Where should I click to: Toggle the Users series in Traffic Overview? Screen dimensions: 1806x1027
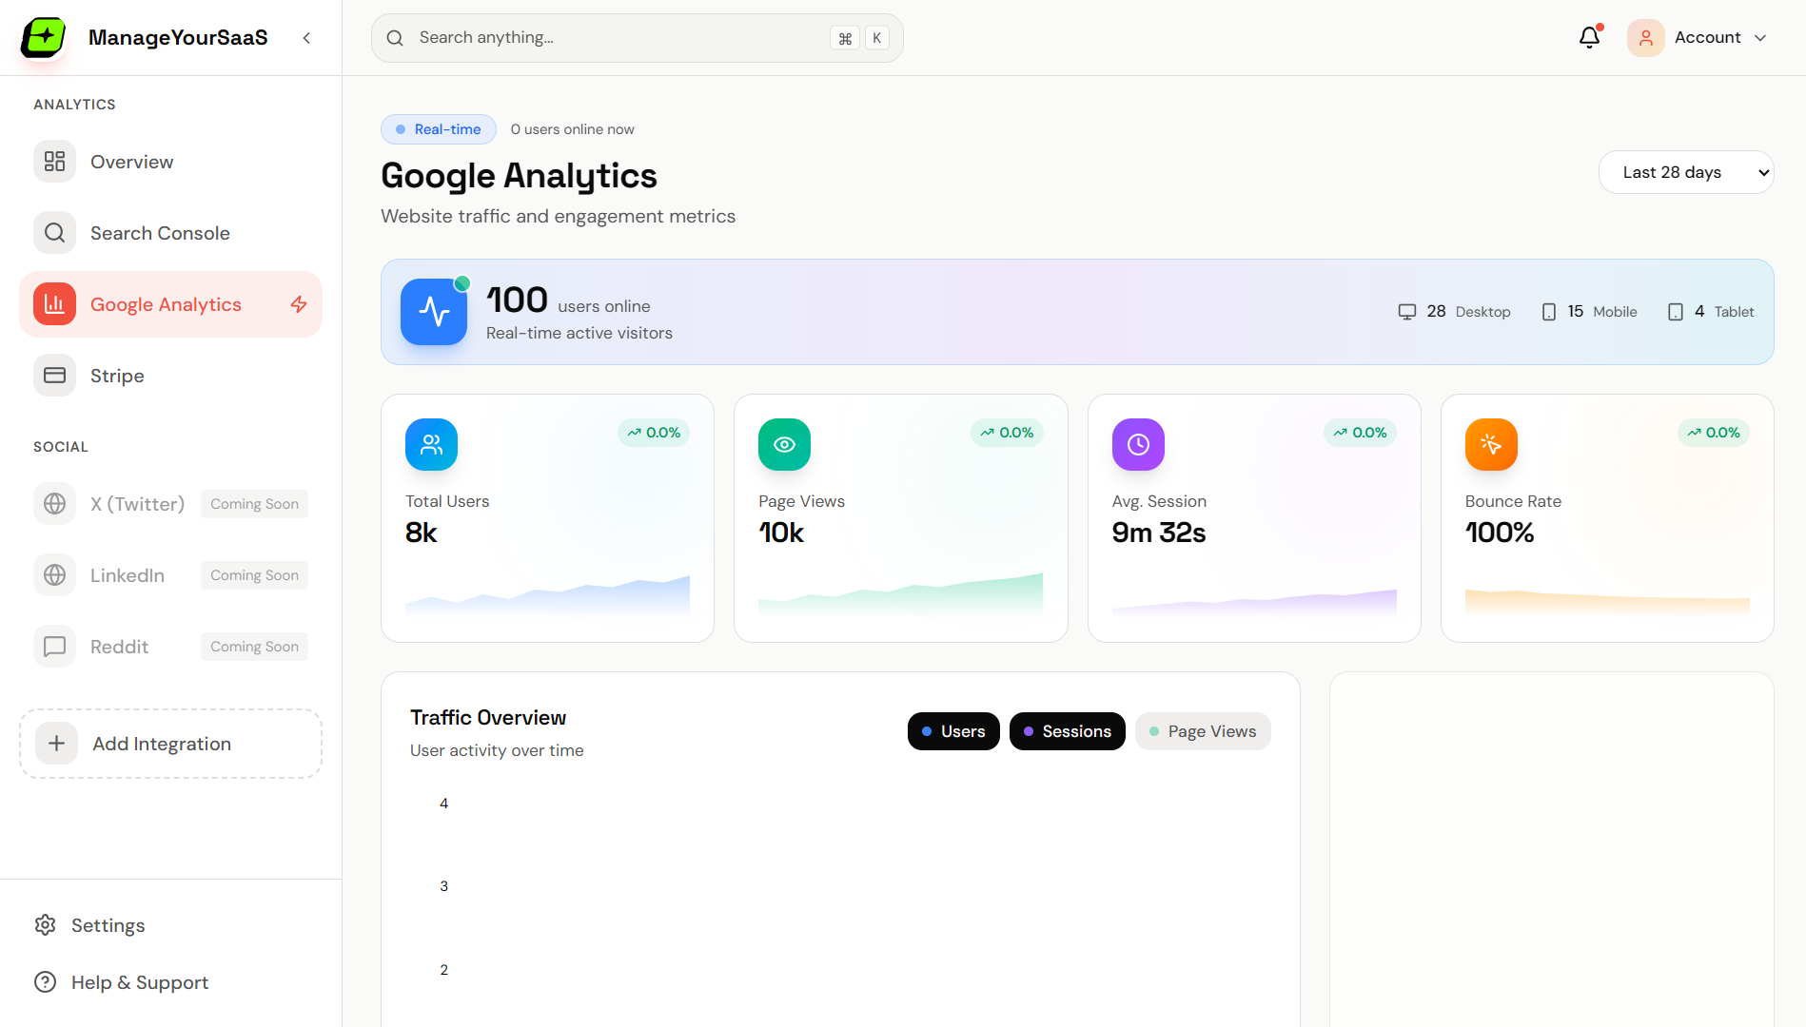(952, 730)
